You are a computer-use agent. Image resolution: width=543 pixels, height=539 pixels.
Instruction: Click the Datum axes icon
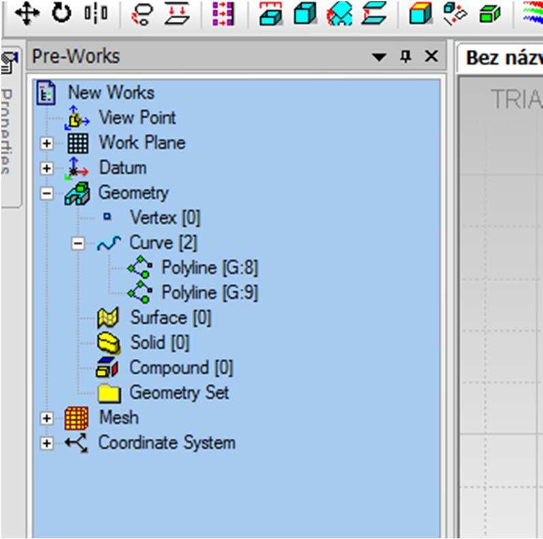76,168
